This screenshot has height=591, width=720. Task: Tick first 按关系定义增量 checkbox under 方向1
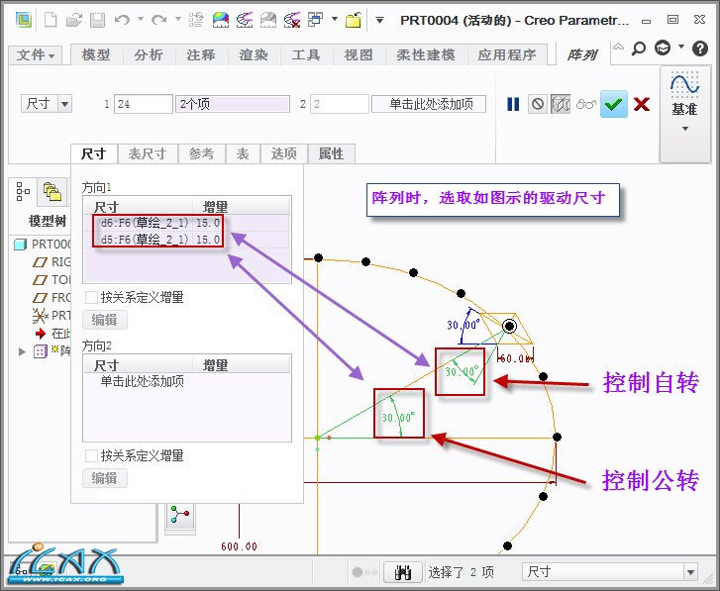[x=91, y=297]
